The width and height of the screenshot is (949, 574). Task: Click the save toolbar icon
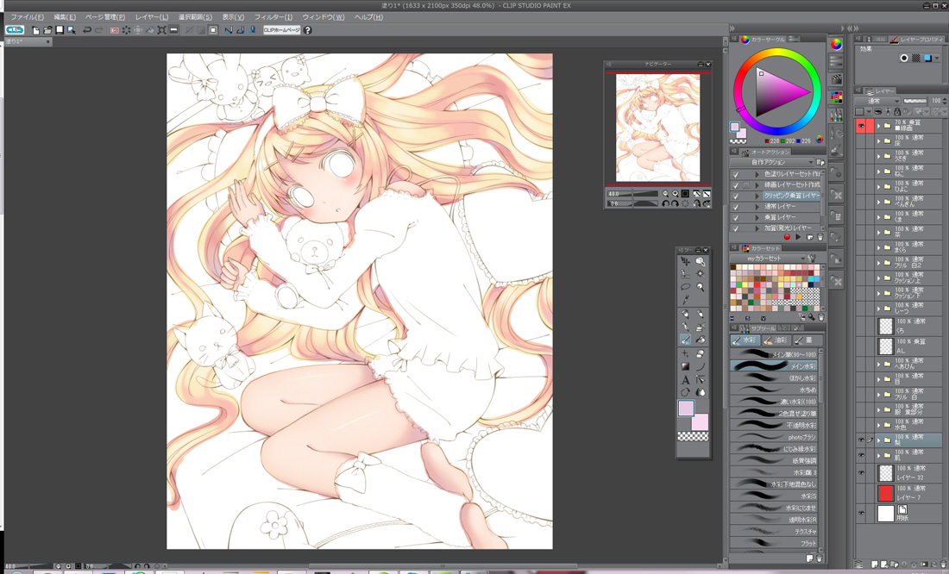[x=60, y=29]
